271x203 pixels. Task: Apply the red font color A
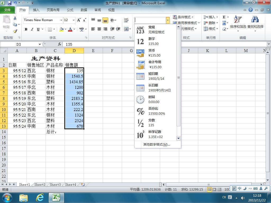click(x=70, y=29)
